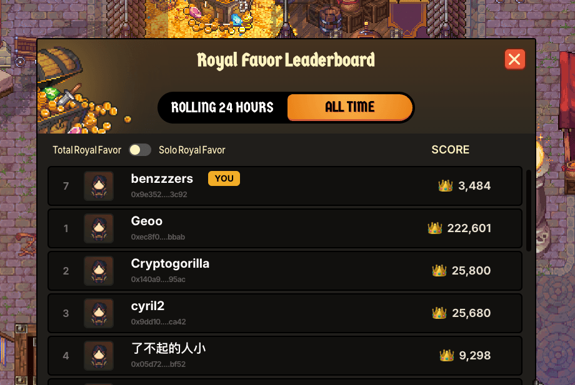Open benzzzers avatar icon

pos(99,186)
